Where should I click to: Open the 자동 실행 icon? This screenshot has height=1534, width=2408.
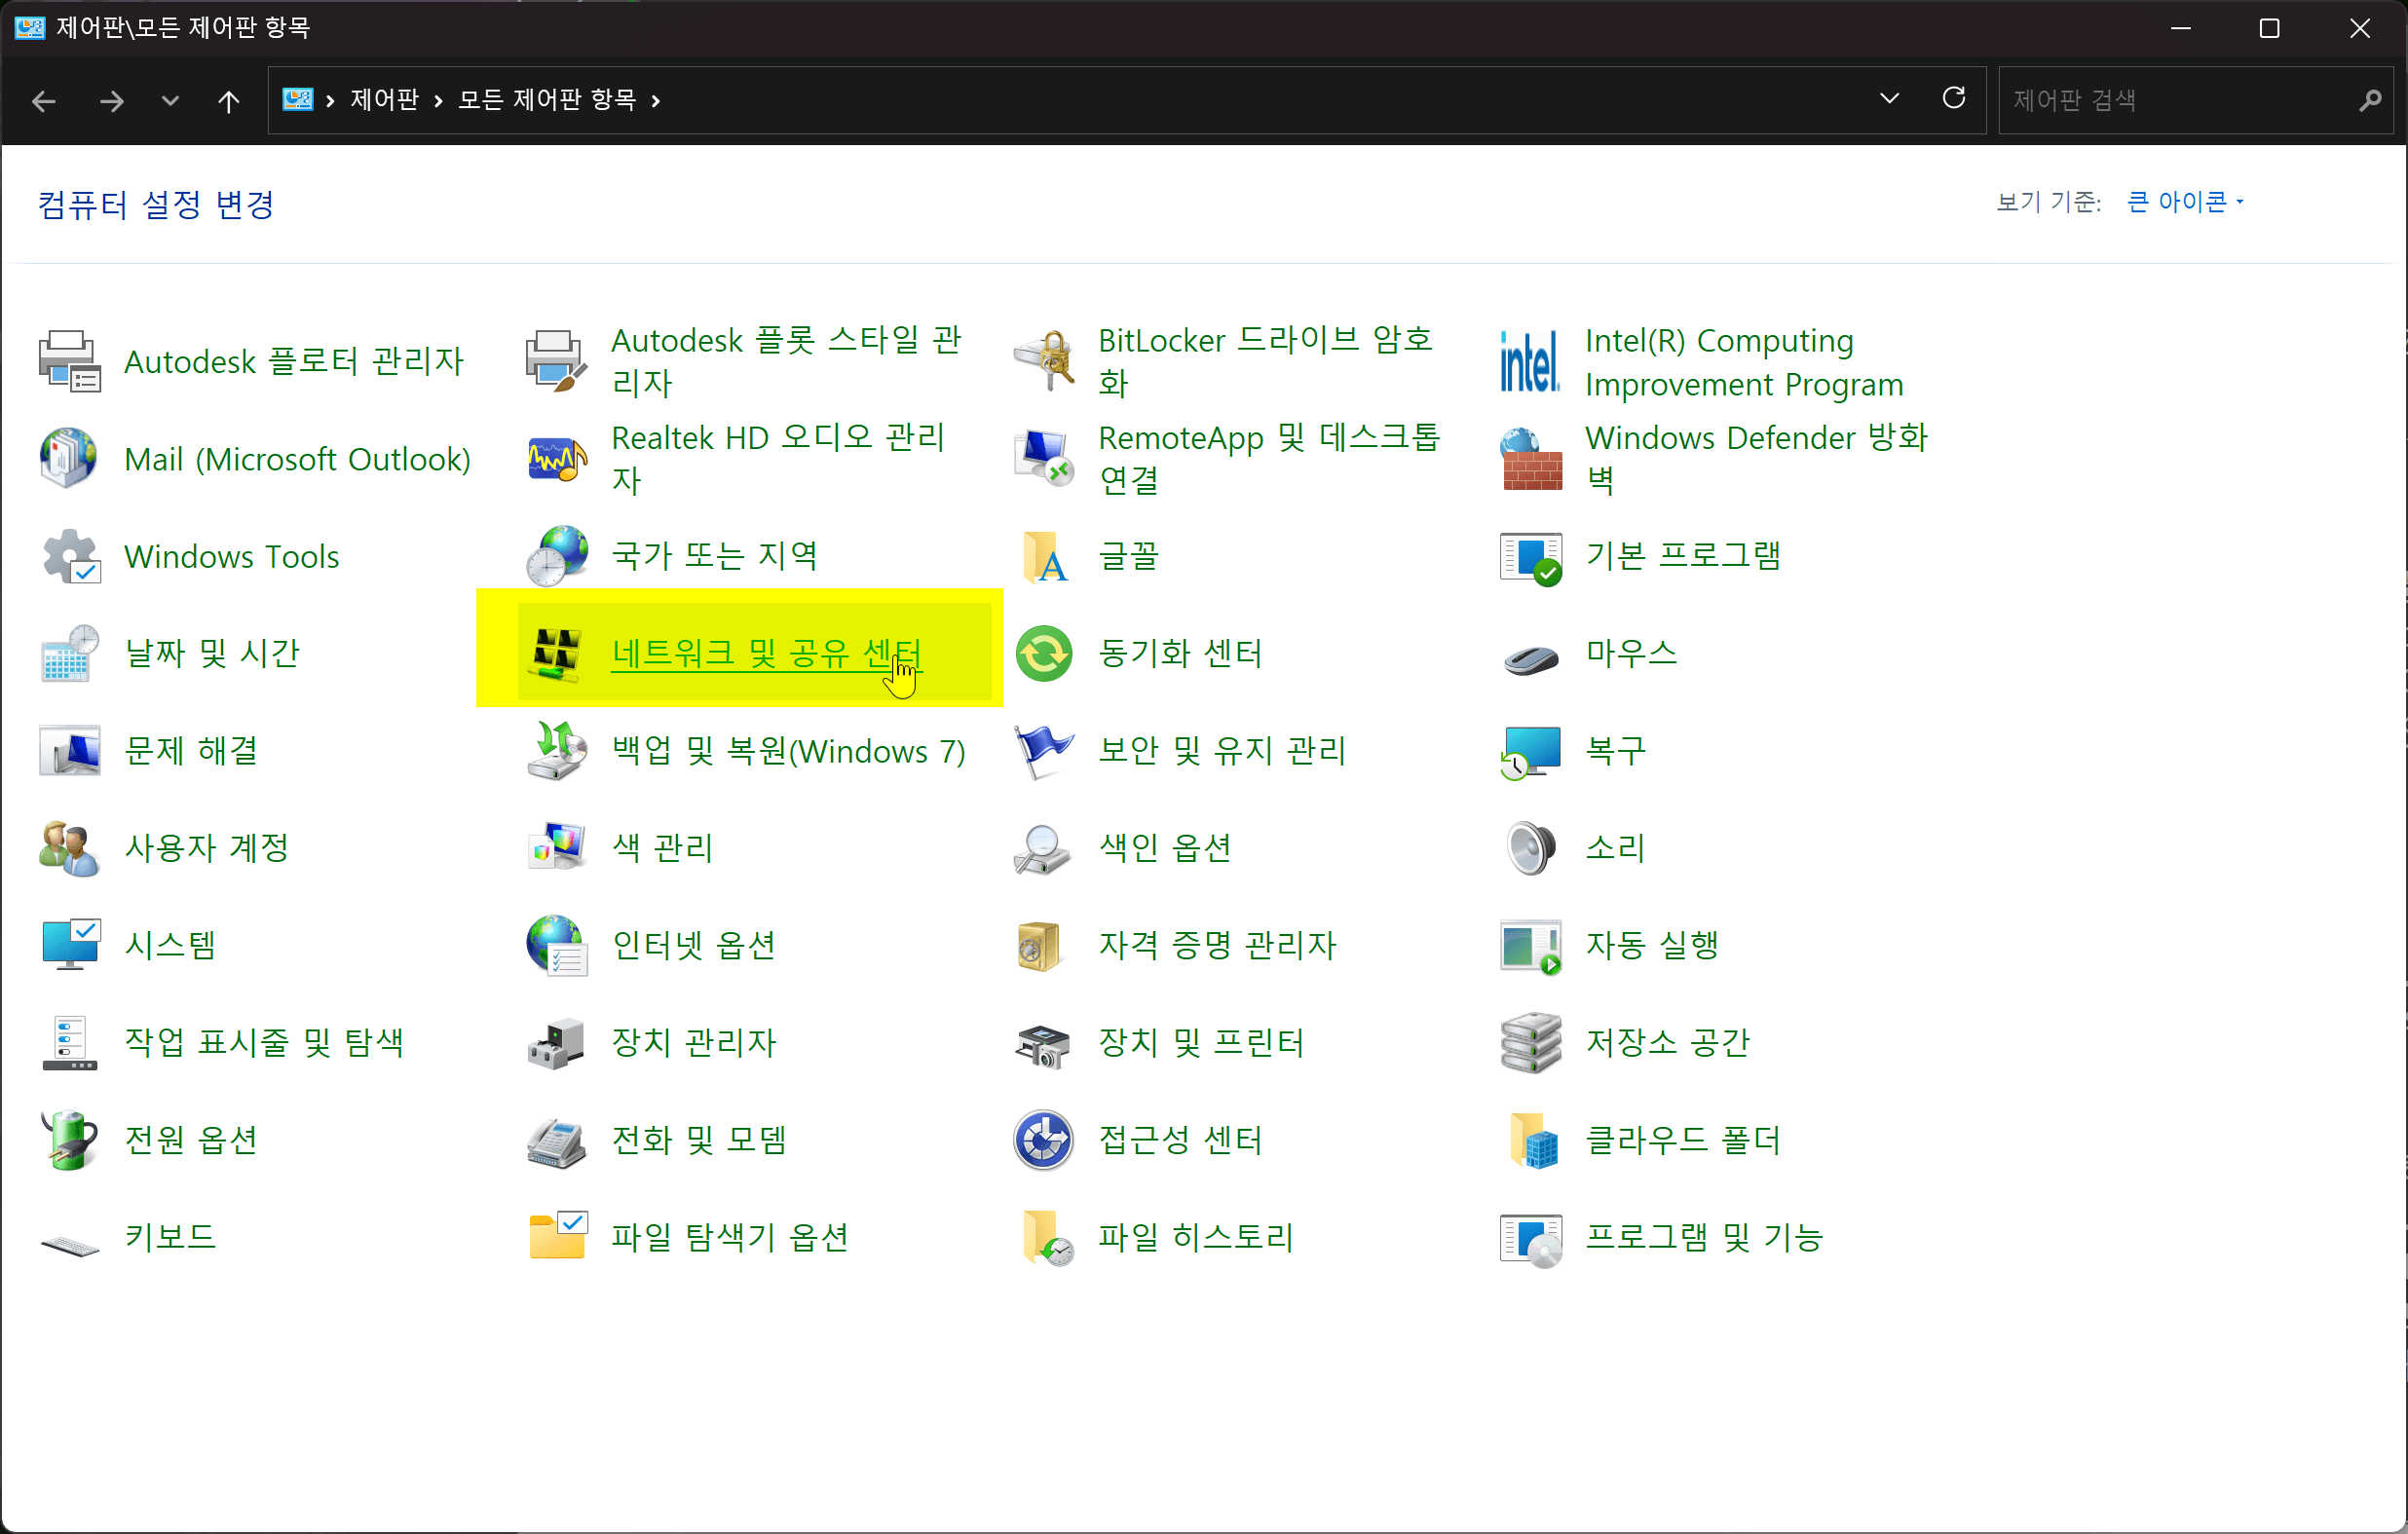point(1530,945)
